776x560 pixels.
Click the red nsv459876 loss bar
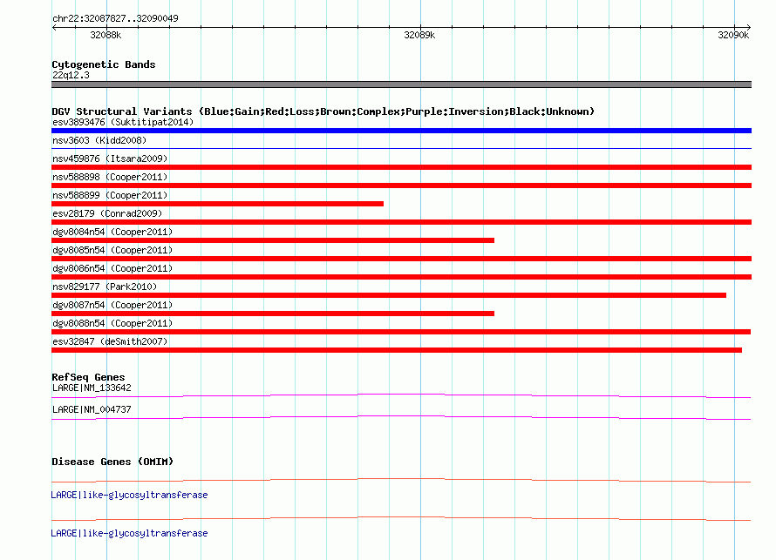401,167
